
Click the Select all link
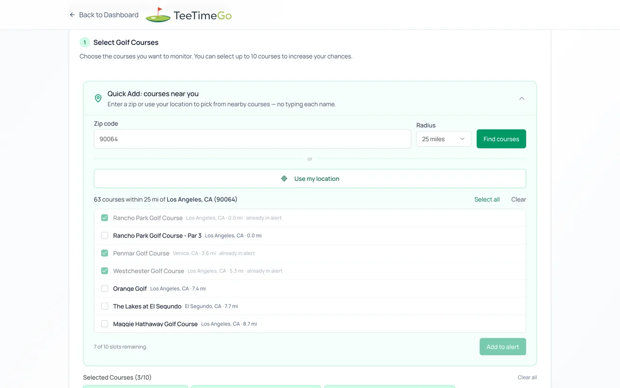487,199
